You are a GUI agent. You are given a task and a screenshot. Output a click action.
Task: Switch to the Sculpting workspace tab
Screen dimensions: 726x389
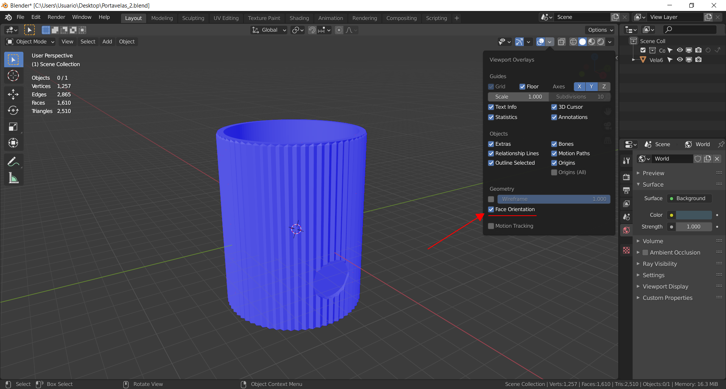tap(193, 18)
